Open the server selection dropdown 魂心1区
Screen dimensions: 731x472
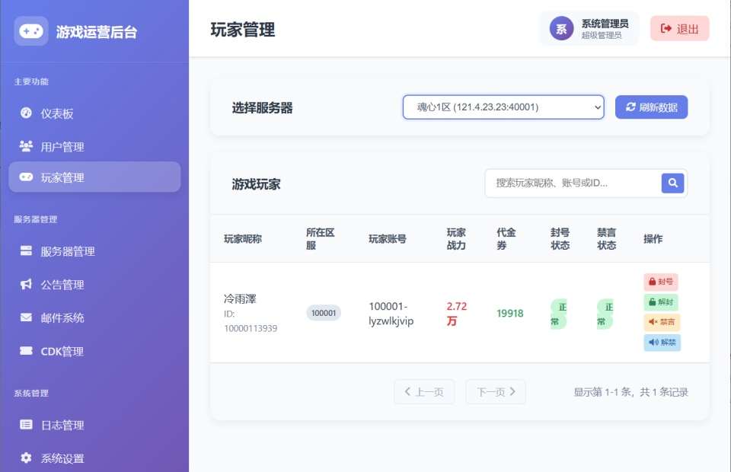click(x=503, y=107)
